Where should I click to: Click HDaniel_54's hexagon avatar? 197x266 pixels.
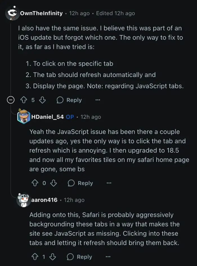[24, 116]
